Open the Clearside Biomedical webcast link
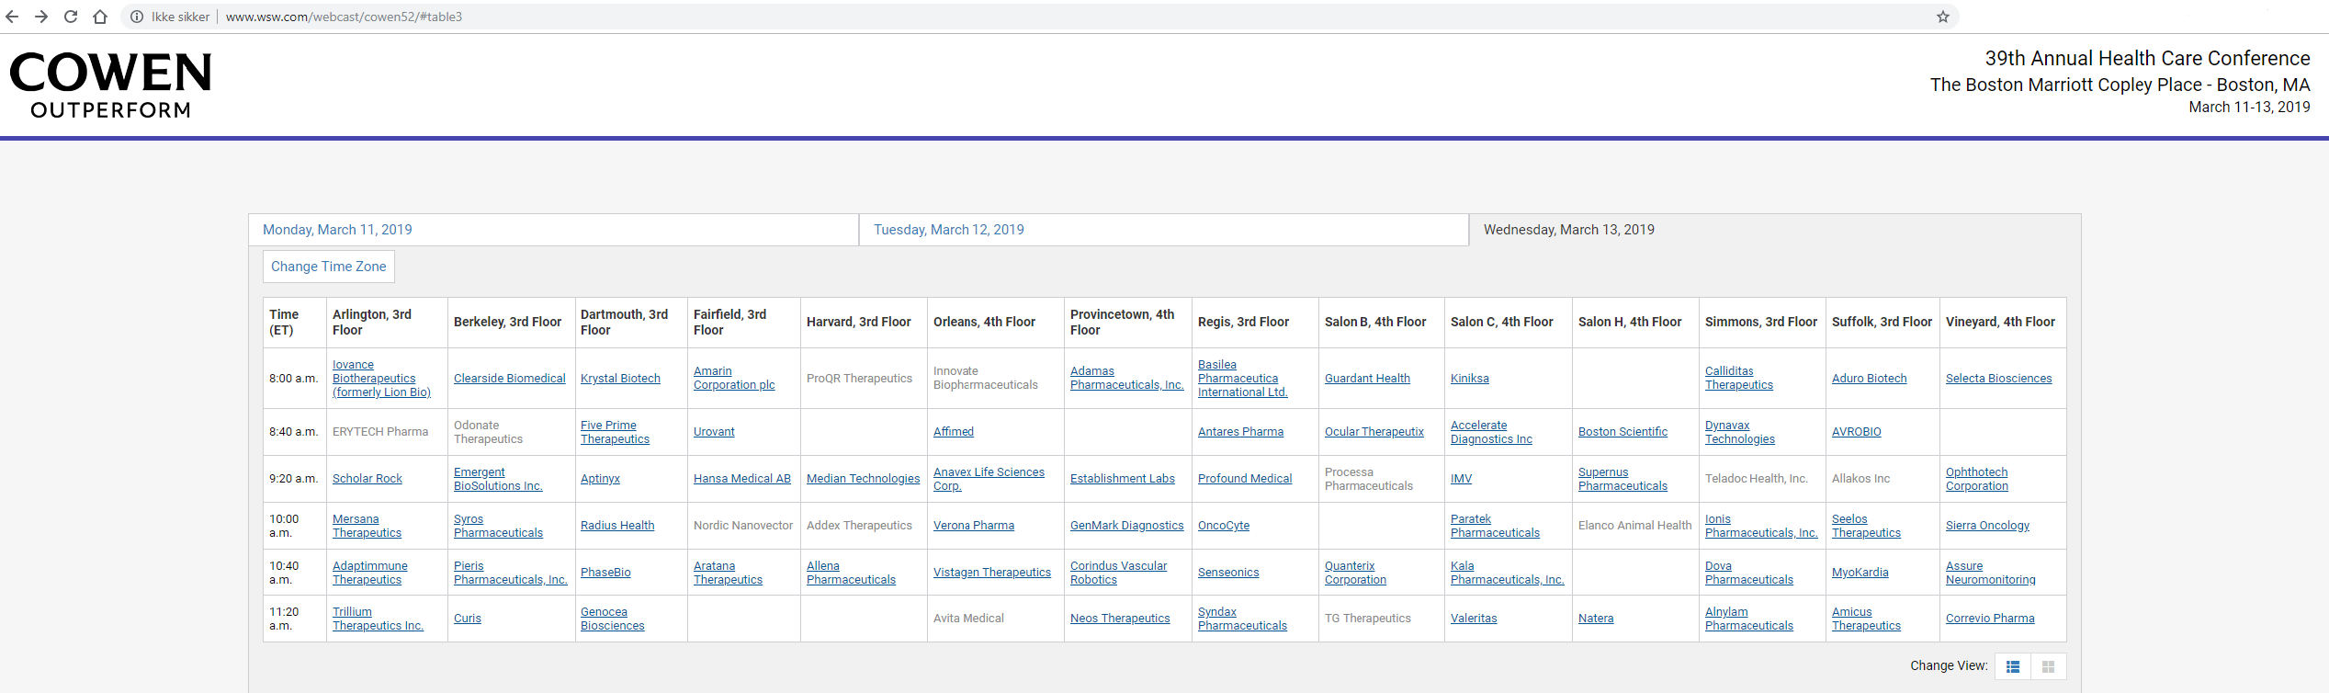 509,379
